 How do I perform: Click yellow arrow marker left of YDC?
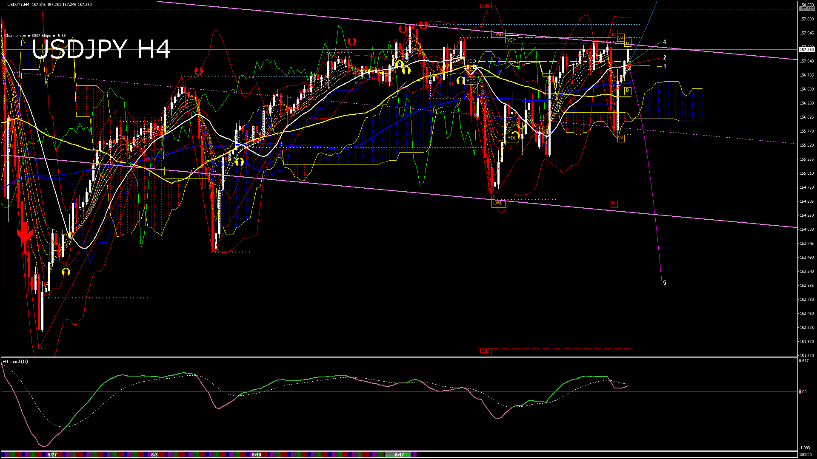[x=460, y=80]
